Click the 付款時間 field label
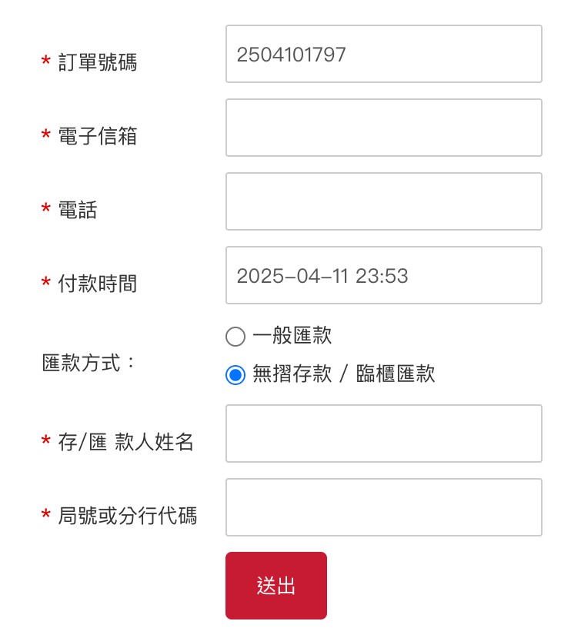571x641 pixels. pyautogui.click(x=98, y=284)
